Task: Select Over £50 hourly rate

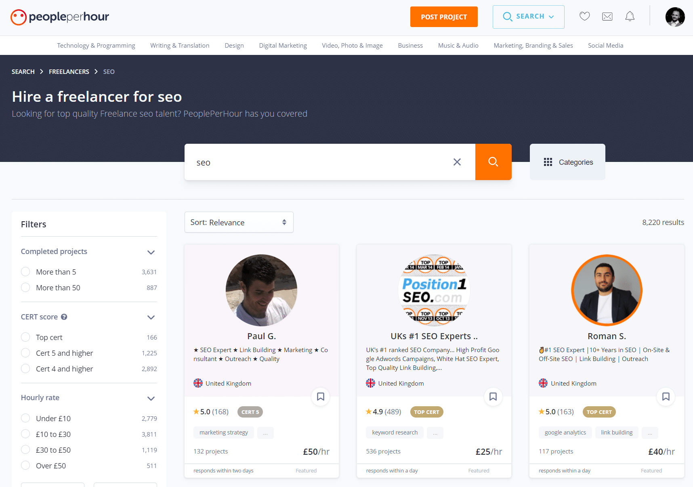Action: pos(25,466)
